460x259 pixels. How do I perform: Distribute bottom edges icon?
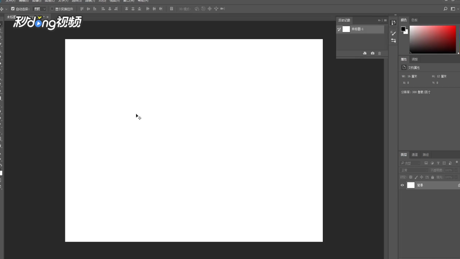tap(139, 9)
